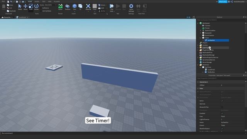Viewport: 247px width, 139px height.
Task: Toggle Anchor on selection
Action: pyautogui.click(x=102, y=11)
